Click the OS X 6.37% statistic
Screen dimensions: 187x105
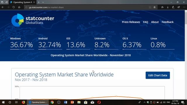tap(134, 43)
